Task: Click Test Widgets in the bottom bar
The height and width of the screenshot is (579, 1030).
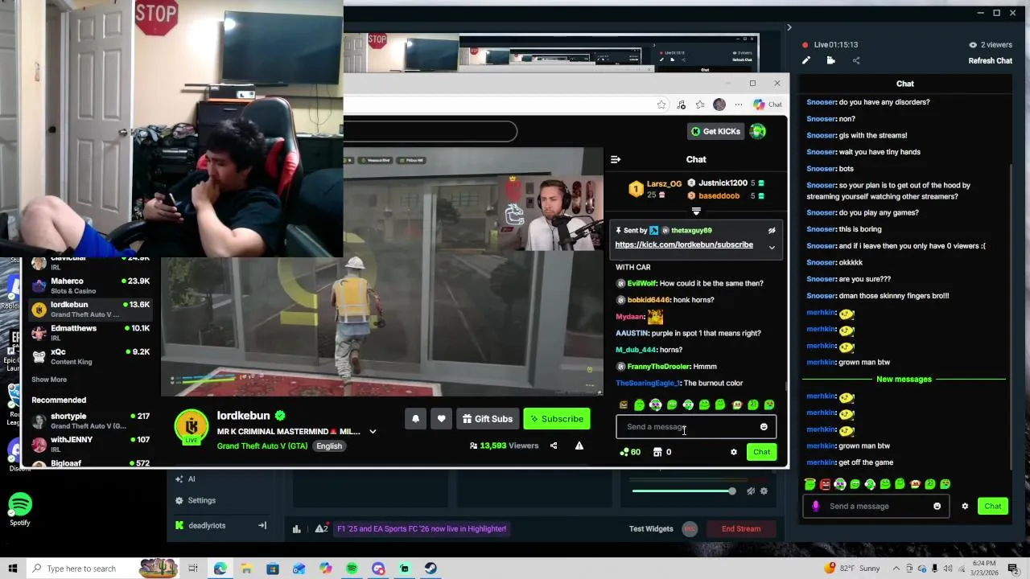Action: [651, 529]
